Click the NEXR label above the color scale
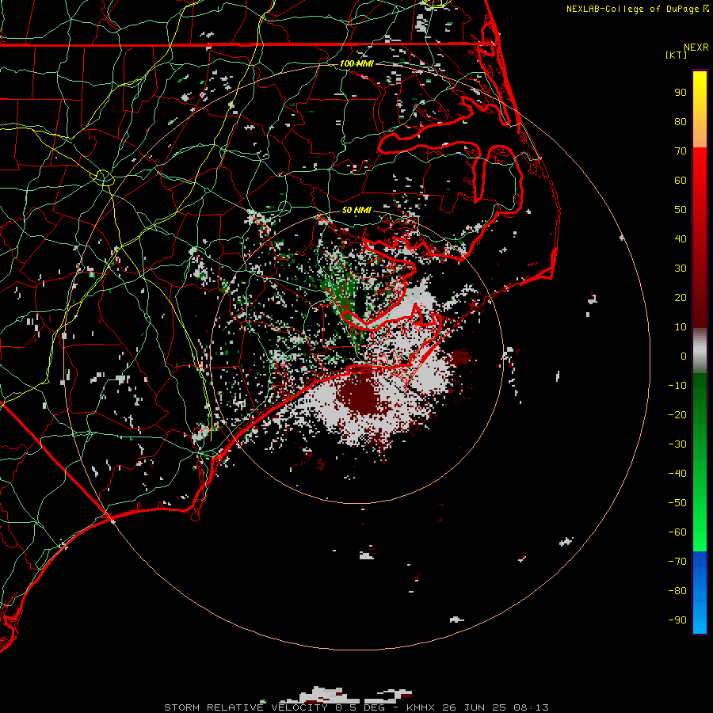The height and width of the screenshot is (713, 713). pyautogui.click(x=696, y=48)
